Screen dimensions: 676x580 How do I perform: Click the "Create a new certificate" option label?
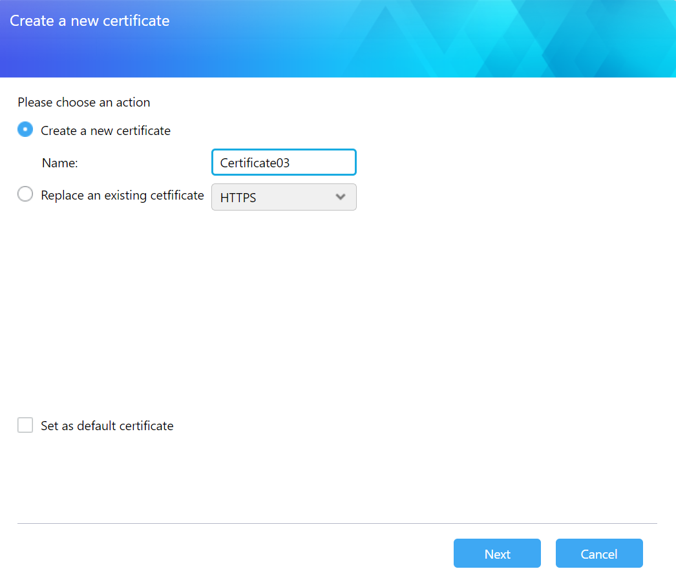coord(105,130)
